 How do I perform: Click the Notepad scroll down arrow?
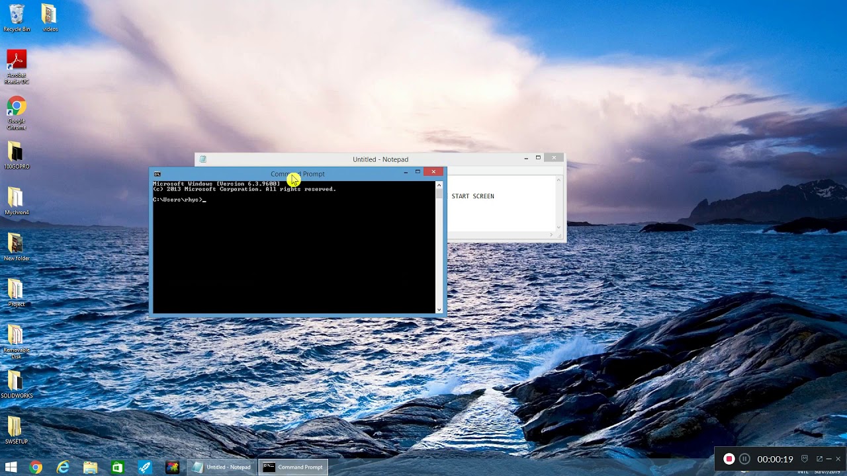tap(558, 227)
